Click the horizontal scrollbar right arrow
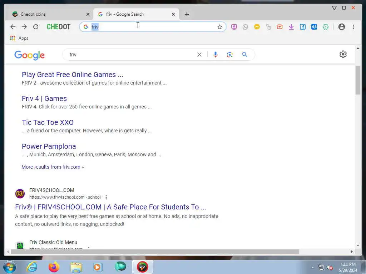The height and width of the screenshot is (274, 366). tap(352, 252)
